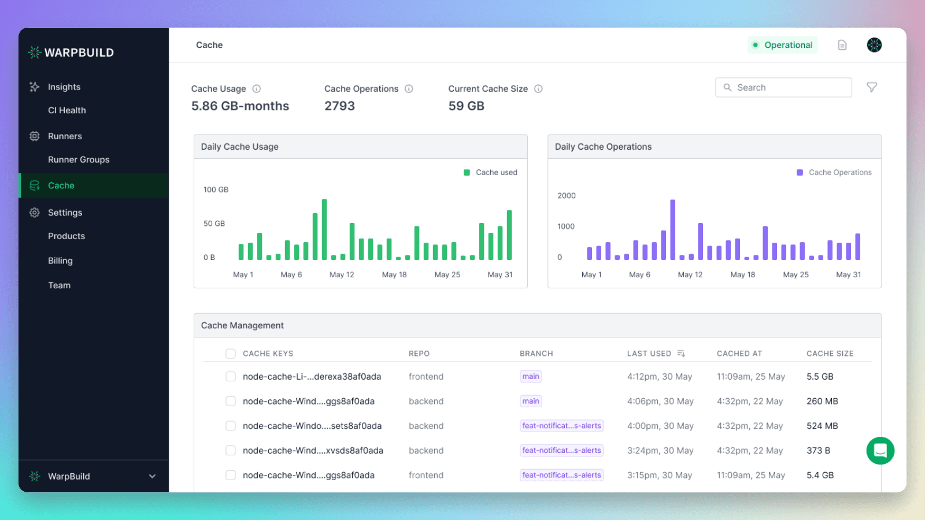Click the Cache Usage info icon
Screen dimensions: 925x520
tap(257, 88)
